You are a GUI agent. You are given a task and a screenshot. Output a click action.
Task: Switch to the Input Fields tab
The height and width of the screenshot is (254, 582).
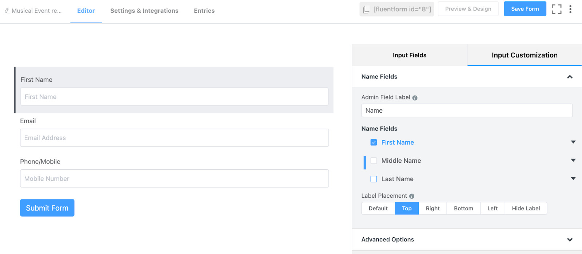coord(410,55)
